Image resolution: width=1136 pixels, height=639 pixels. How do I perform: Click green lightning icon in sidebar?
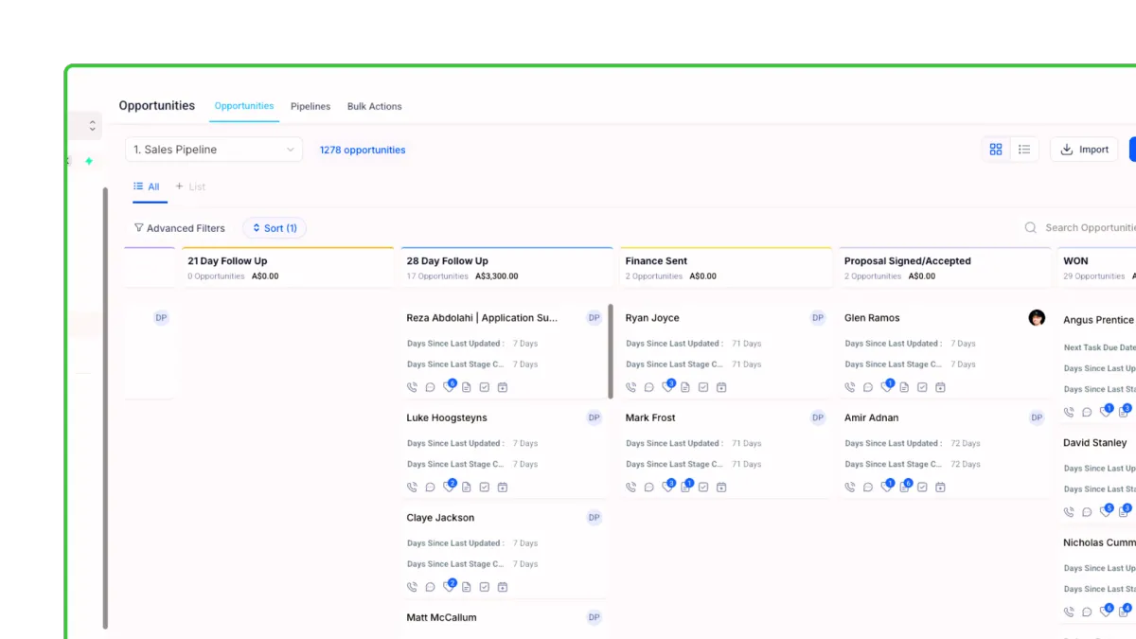(x=89, y=161)
